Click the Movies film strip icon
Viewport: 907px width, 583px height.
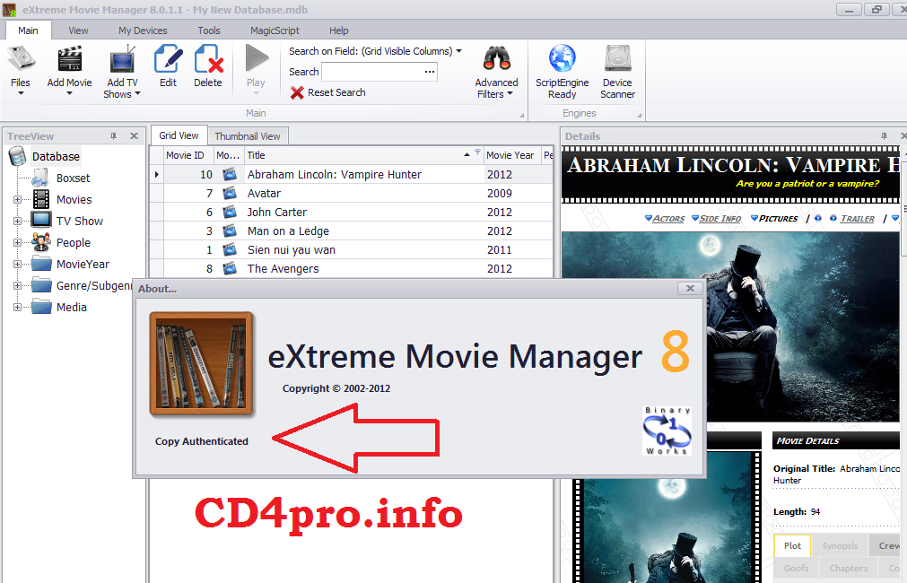(x=41, y=199)
